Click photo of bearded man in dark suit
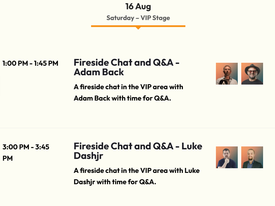 click(252, 157)
